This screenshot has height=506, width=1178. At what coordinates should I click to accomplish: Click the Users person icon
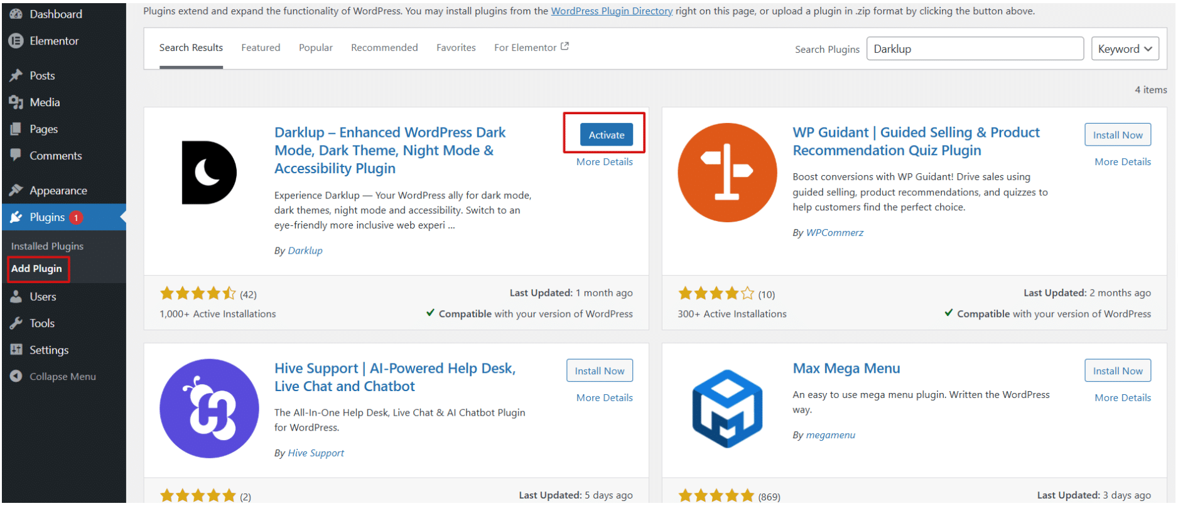(x=16, y=297)
